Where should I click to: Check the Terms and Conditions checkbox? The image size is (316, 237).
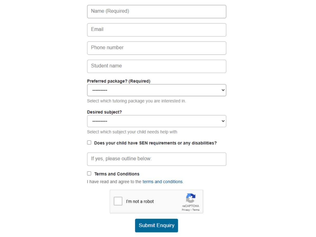(x=89, y=174)
